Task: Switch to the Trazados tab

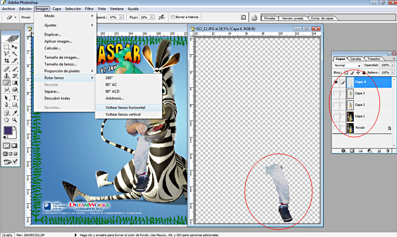Action: click(374, 59)
